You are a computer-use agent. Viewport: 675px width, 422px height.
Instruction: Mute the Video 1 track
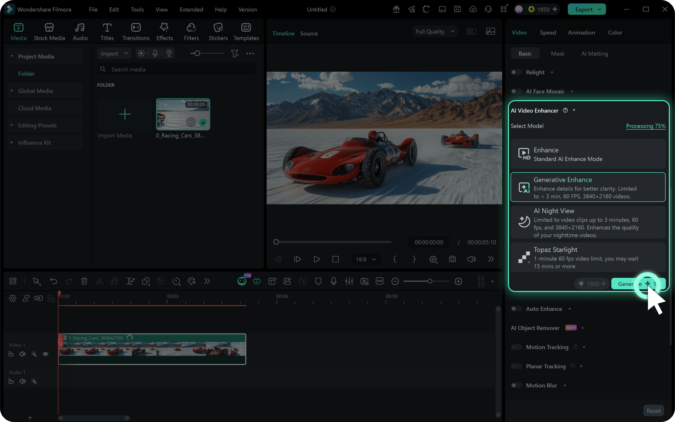(22, 354)
